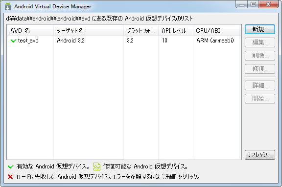Viewport: 282px width, 187px height.
Task: Click the 修復可能な Android 仮想デバイス legend text
Action: [145, 166]
